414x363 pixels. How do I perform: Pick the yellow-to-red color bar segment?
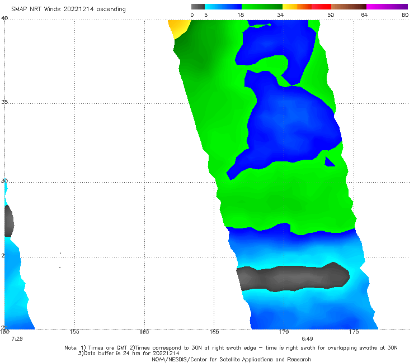coord(307,7)
